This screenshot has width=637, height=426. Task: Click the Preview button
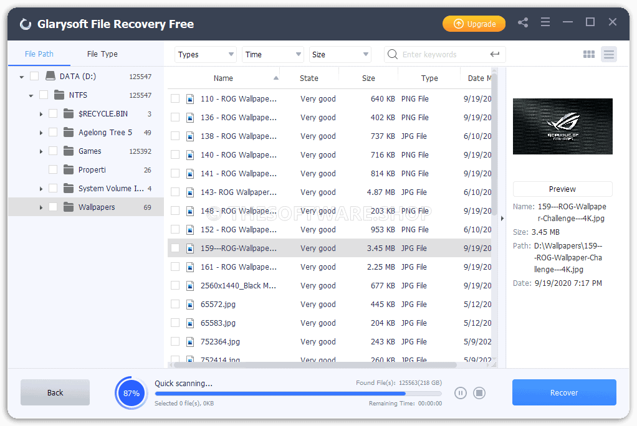562,189
